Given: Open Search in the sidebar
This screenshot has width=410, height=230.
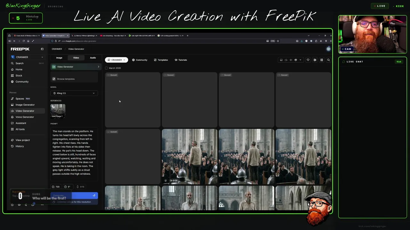Looking at the screenshot, I should pyautogui.click(x=27, y=63).
